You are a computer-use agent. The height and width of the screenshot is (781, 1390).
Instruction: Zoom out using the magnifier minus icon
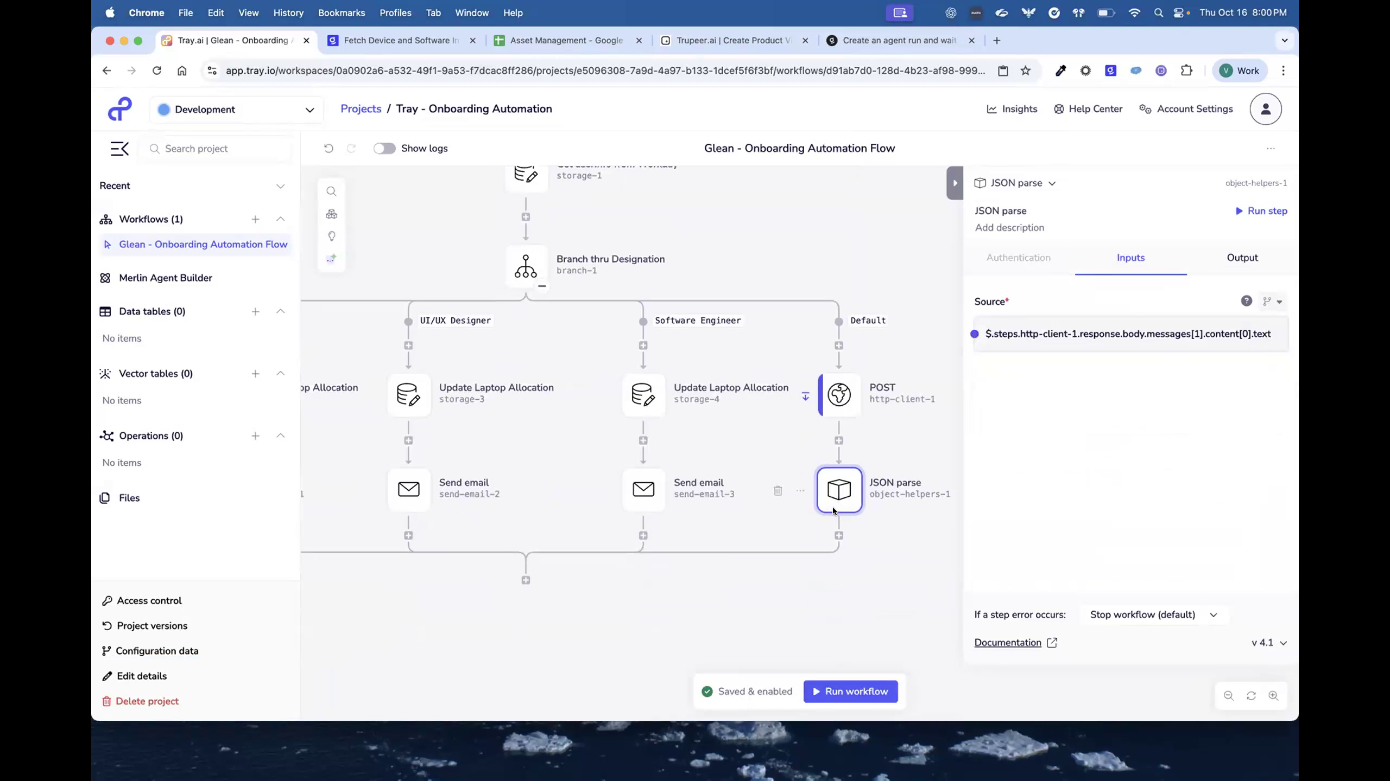1228,696
